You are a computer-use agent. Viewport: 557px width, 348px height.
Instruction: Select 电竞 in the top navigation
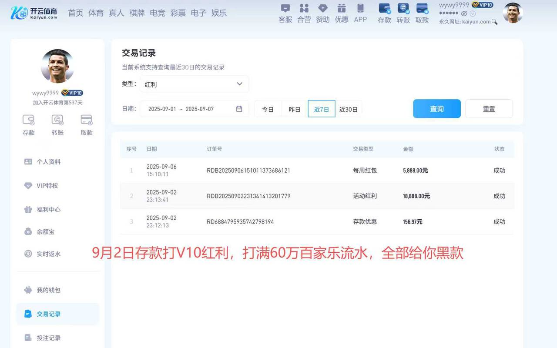click(157, 13)
